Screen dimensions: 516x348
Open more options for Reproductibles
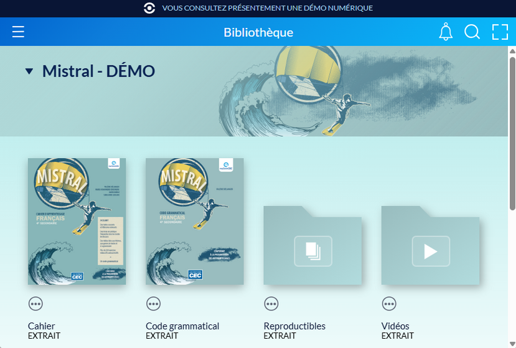pos(271,304)
